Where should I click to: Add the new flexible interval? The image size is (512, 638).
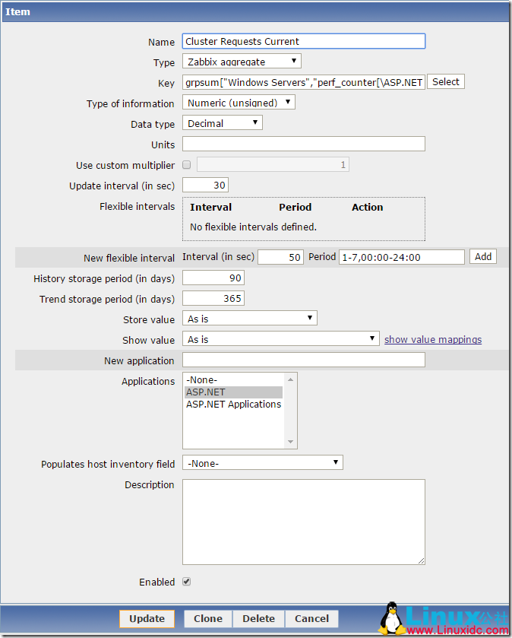point(482,256)
